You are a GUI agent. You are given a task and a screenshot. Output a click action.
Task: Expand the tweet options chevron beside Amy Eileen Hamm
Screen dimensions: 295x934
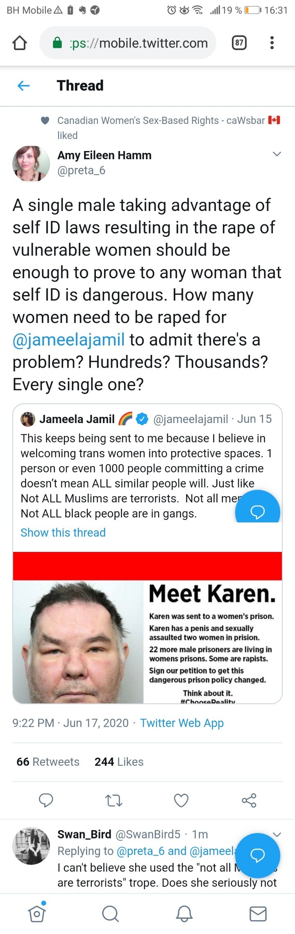coord(277,154)
